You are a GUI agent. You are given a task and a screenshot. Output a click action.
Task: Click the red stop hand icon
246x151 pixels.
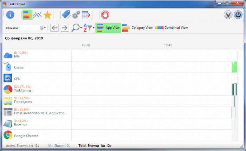coord(105,15)
